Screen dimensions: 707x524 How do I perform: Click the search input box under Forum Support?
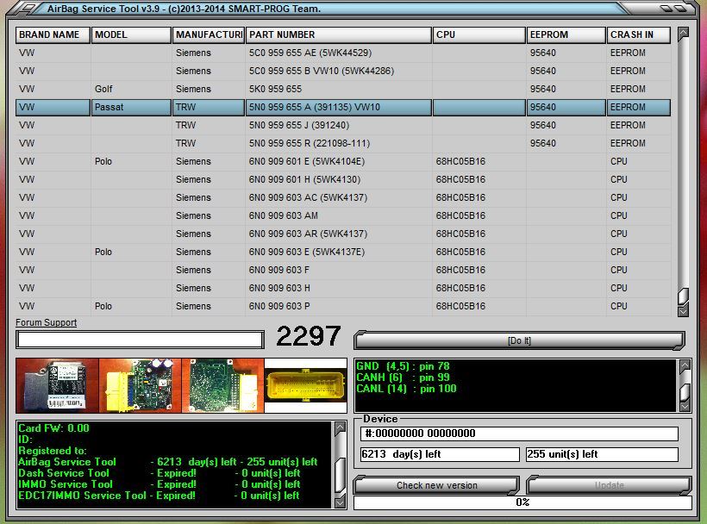pos(140,340)
